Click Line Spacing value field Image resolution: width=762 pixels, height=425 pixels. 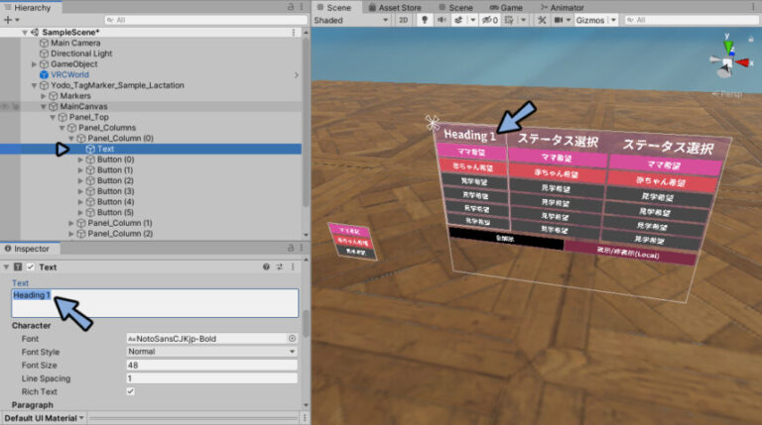point(212,377)
